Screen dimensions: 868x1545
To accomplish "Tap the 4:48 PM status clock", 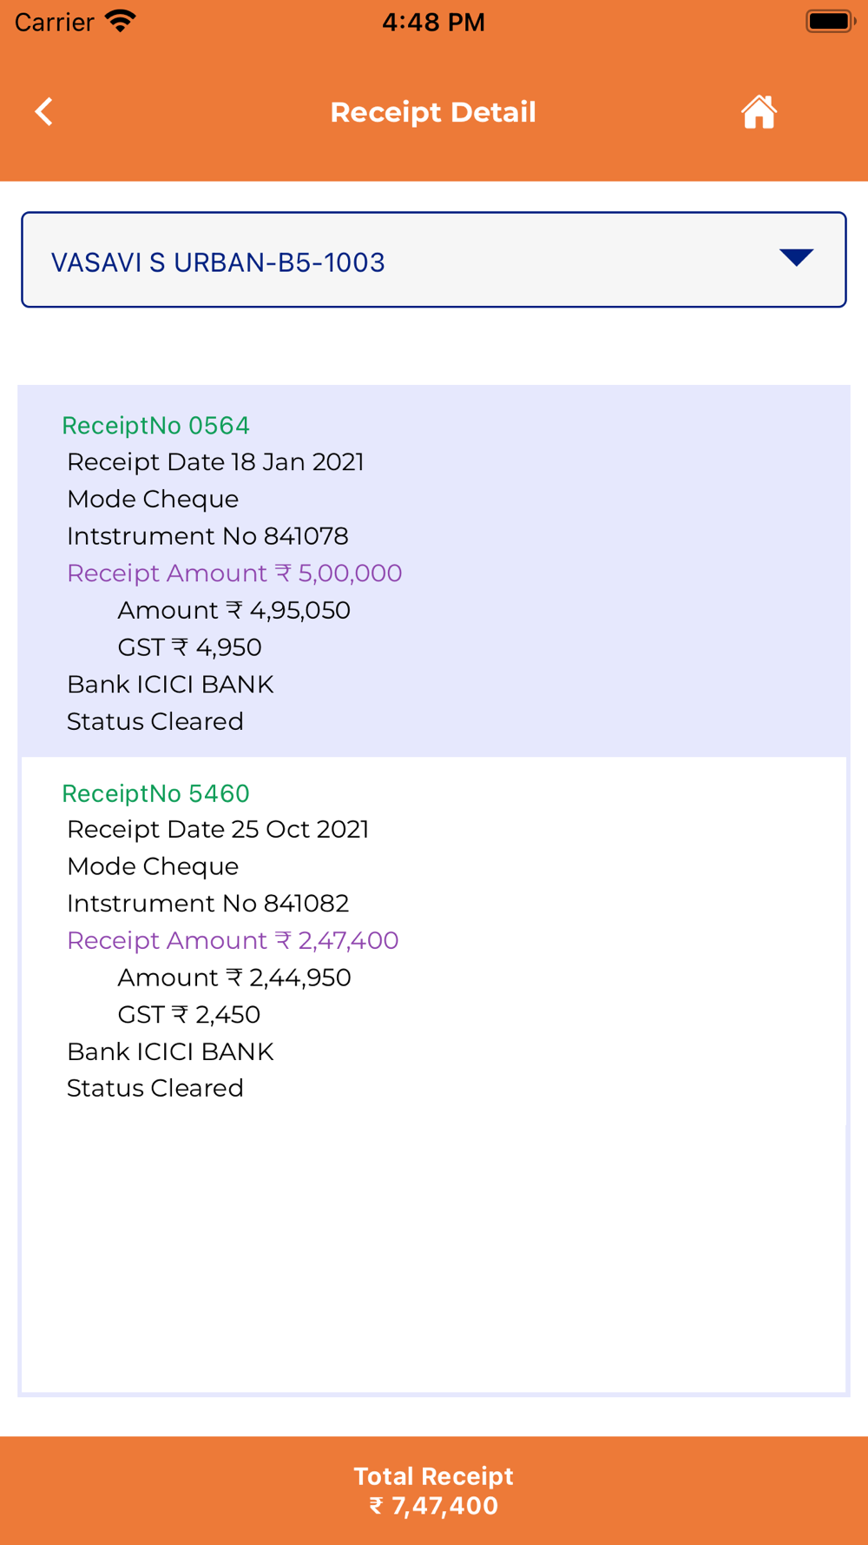I will coord(433,22).
